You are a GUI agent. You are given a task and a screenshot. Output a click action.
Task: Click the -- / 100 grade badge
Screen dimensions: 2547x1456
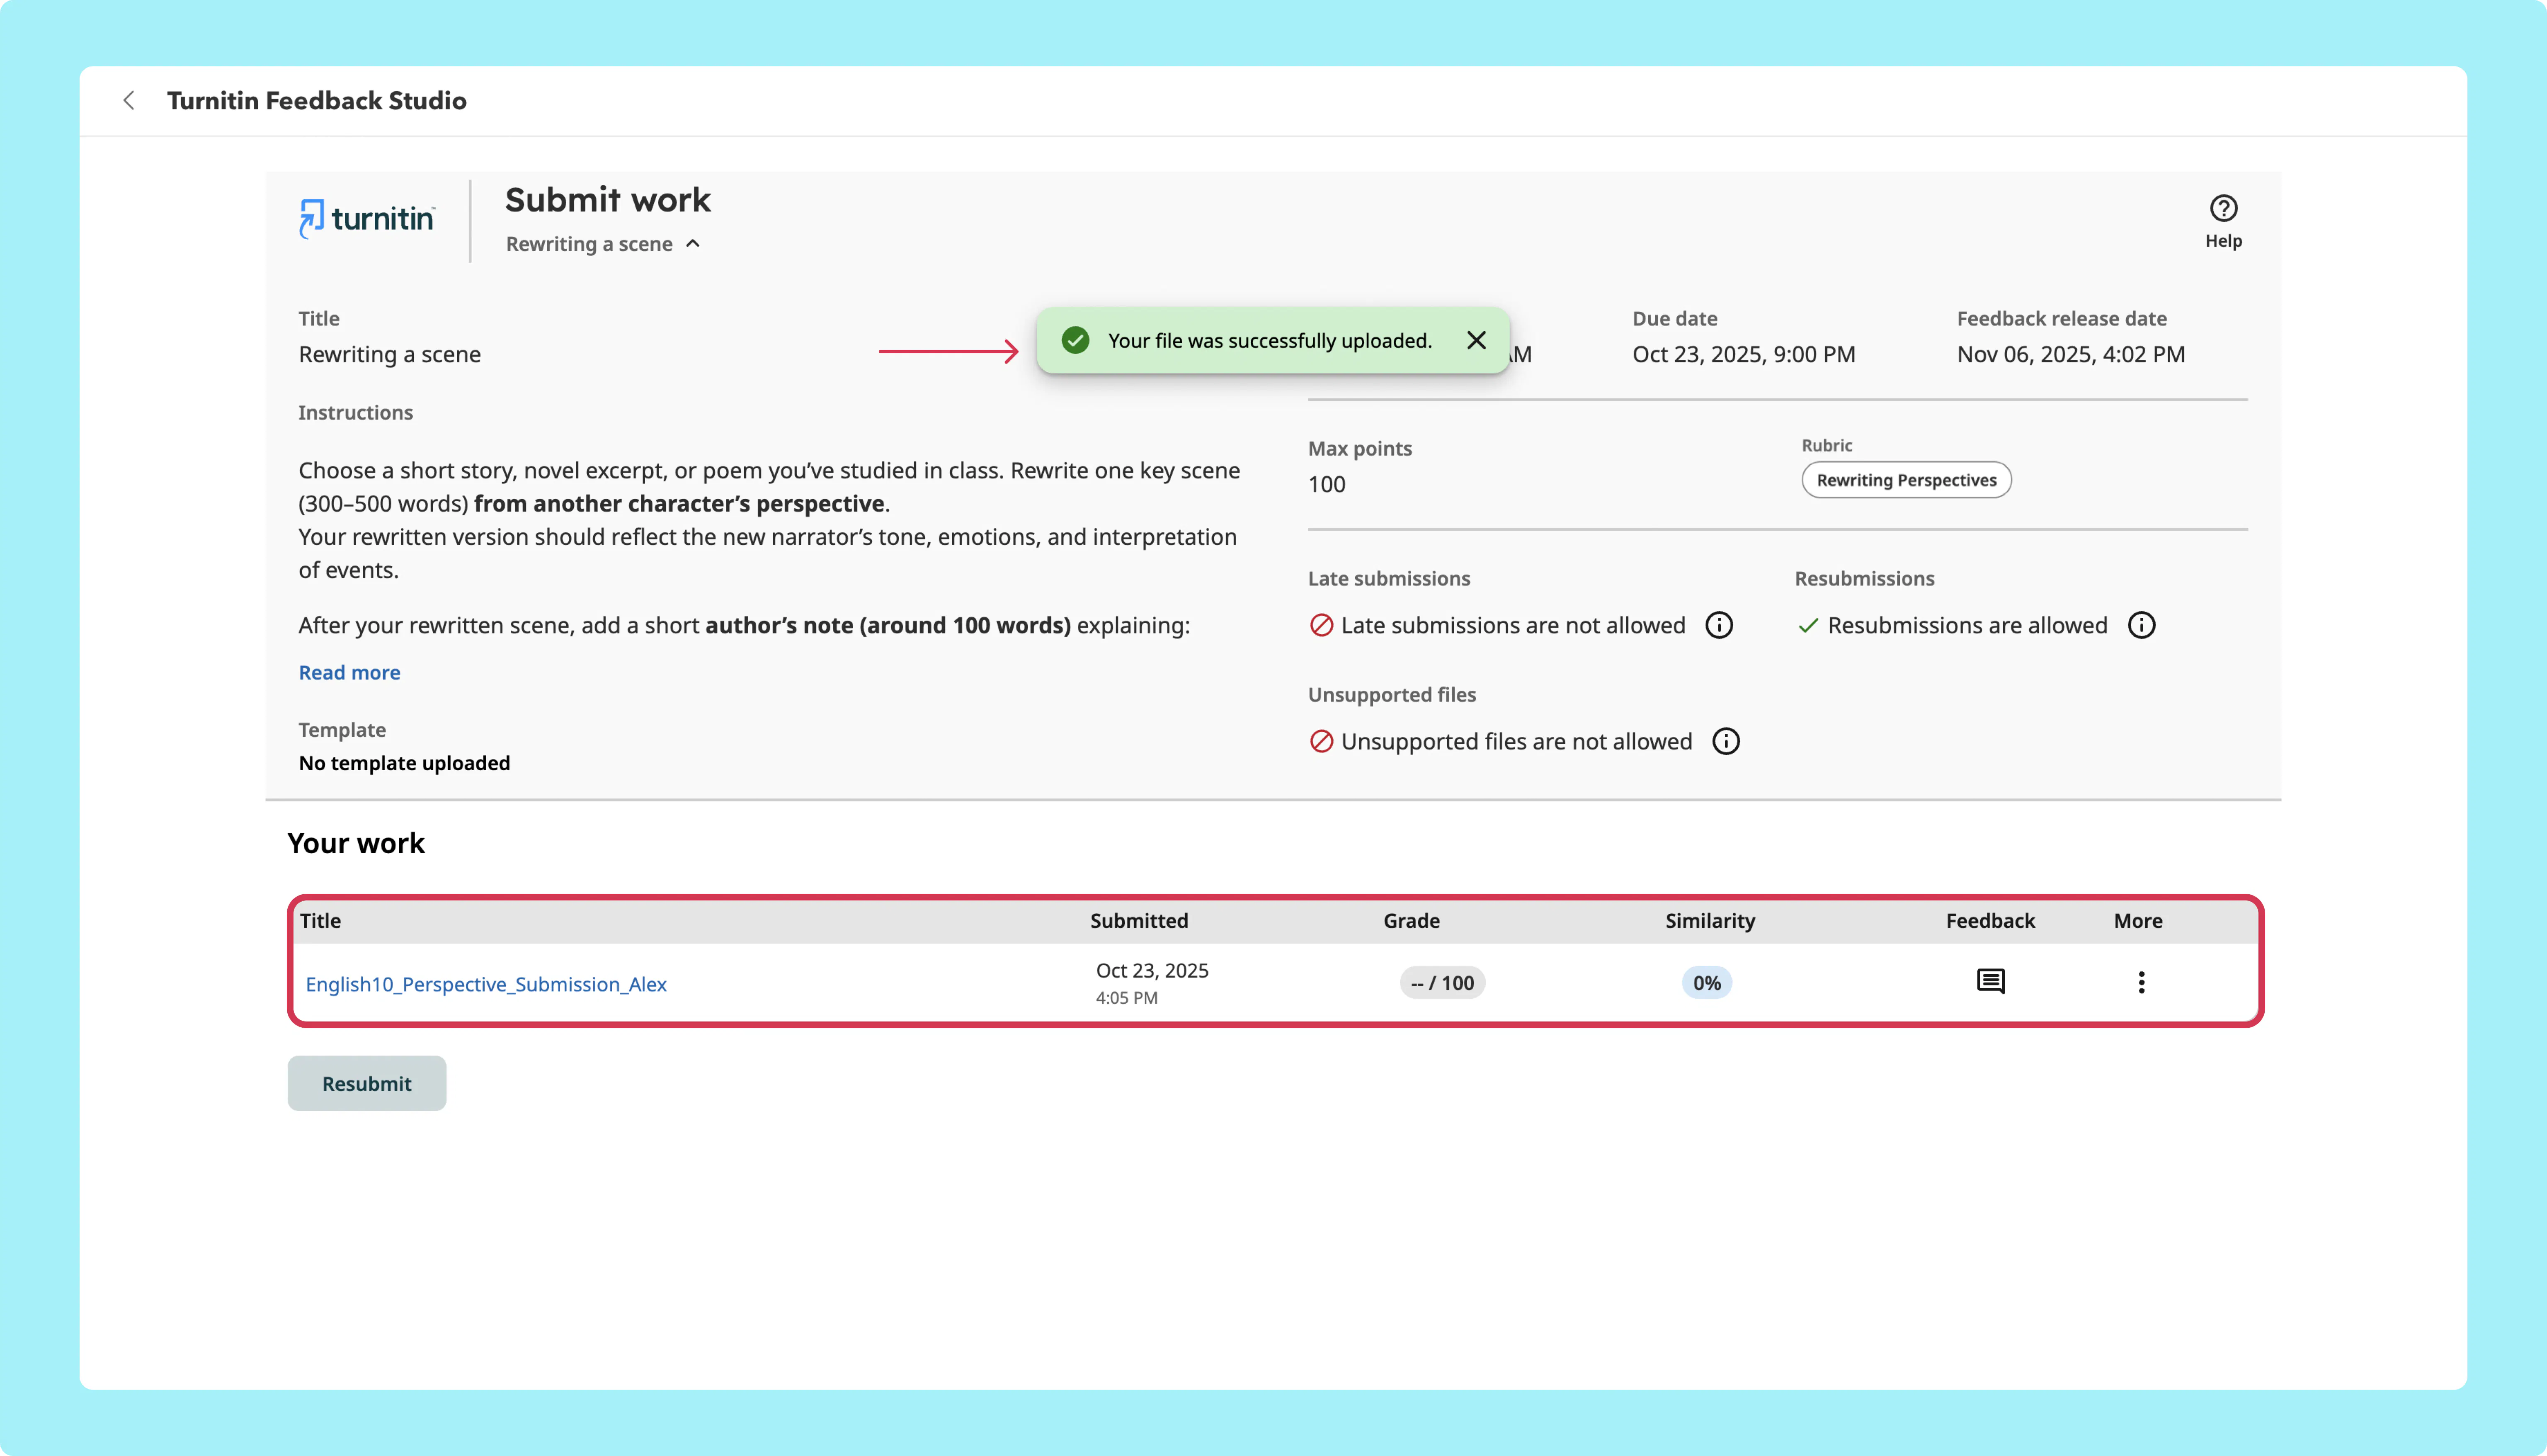tap(1443, 983)
